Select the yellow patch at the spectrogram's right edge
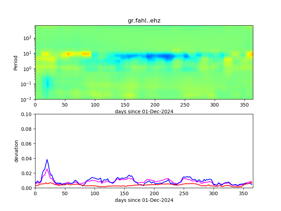 click(250, 54)
